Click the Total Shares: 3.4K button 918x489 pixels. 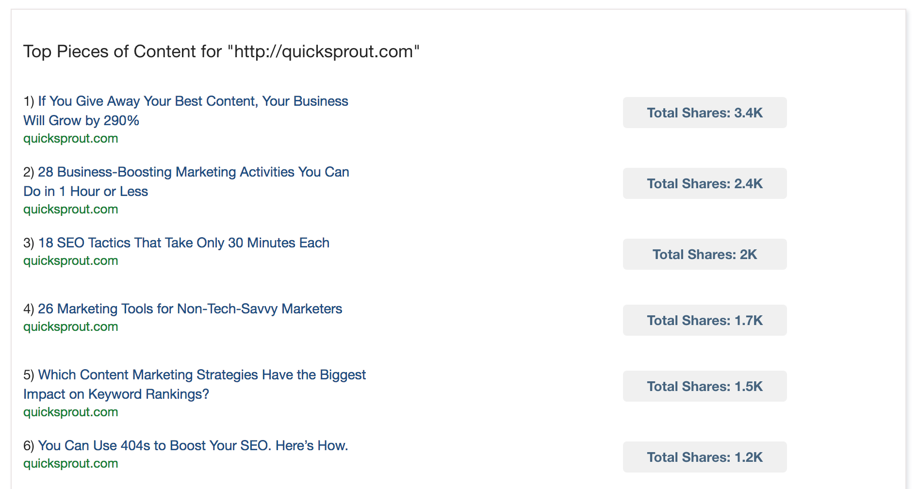pos(705,113)
